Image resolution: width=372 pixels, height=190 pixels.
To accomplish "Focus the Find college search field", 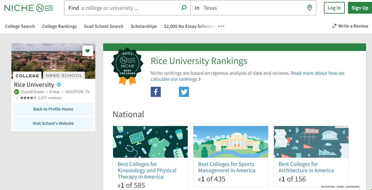I will (127, 8).
